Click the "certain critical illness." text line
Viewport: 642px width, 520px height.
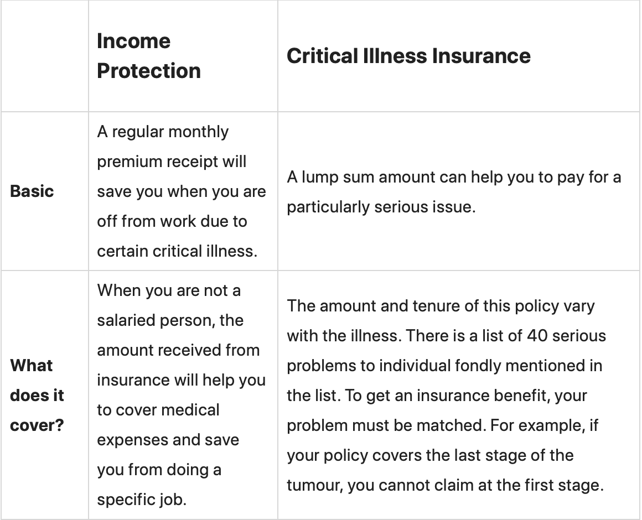177,251
